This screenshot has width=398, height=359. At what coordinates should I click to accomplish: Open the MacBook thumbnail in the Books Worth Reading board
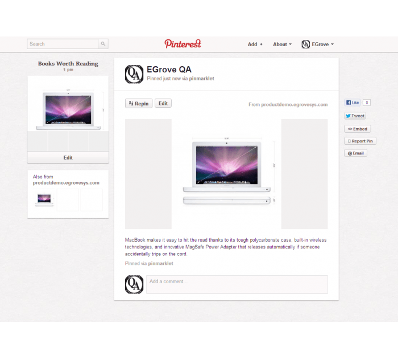[x=68, y=104]
